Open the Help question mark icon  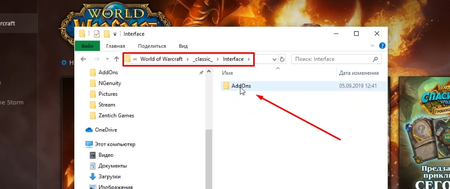pos(382,46)
